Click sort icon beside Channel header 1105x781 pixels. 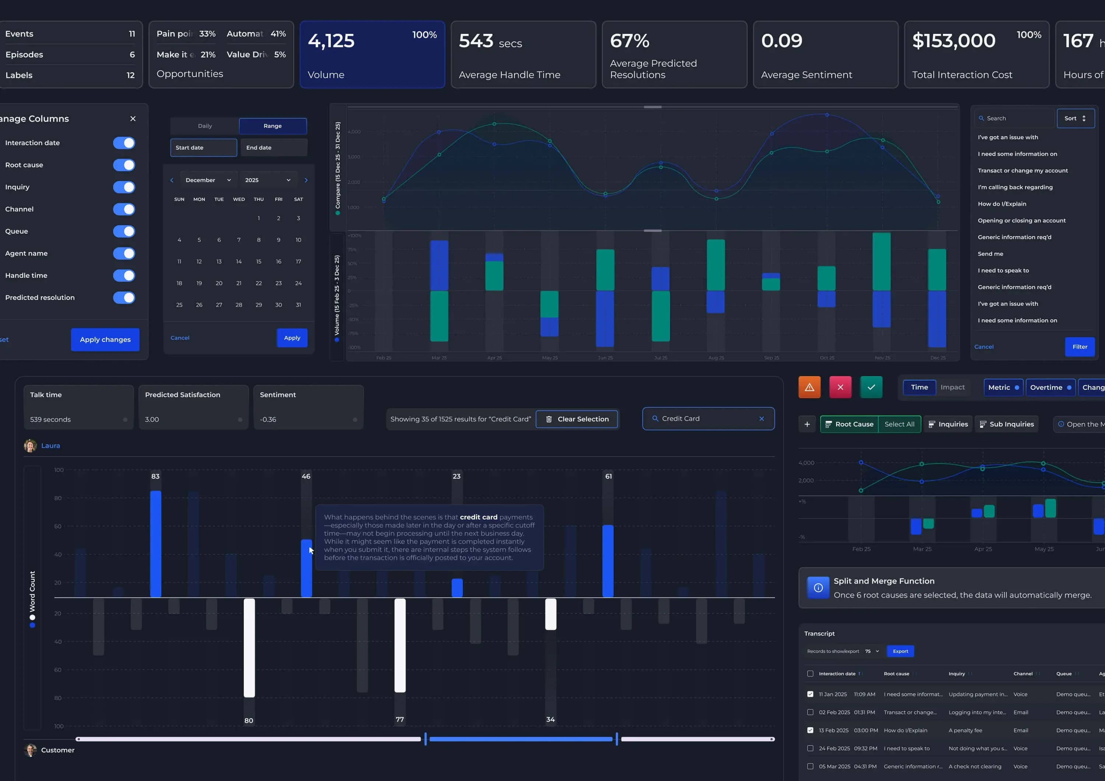(x=1038, y=674)
